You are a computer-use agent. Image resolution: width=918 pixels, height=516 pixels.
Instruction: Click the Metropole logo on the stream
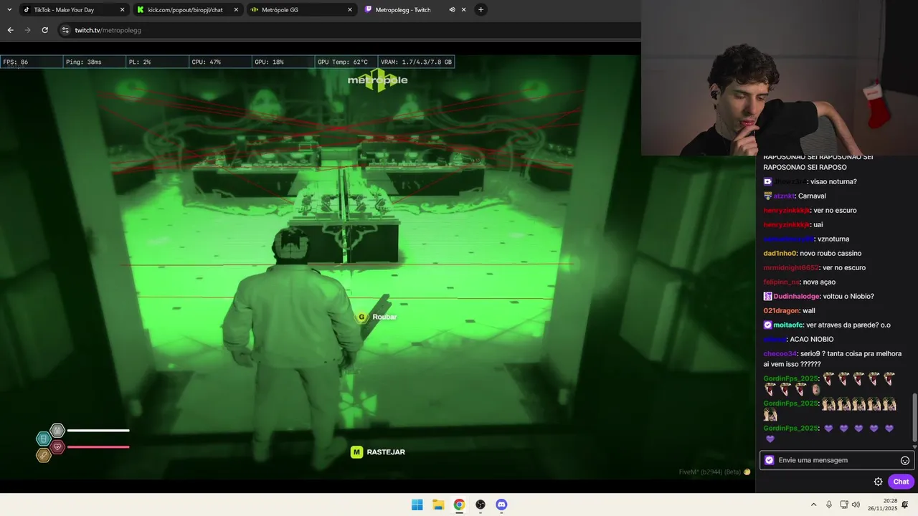tap(378, 80)
